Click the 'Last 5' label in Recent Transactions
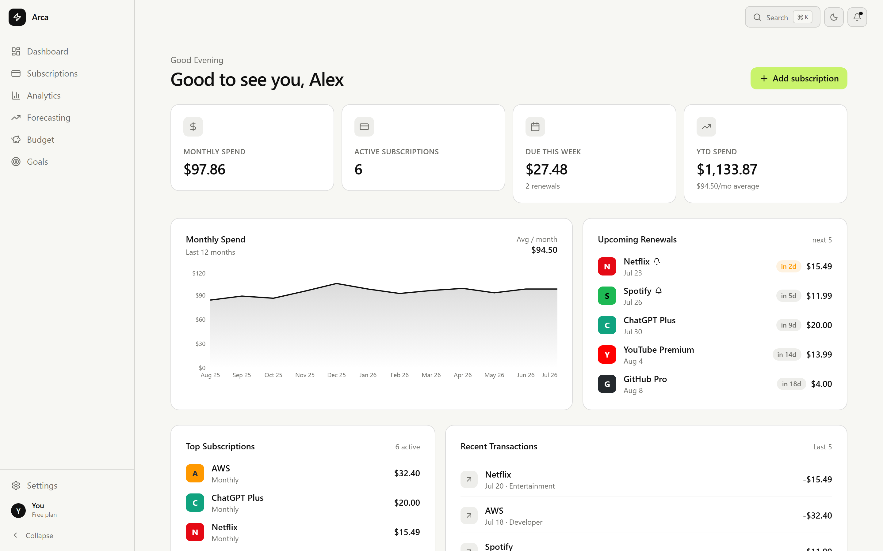Image resolution: width=883 pixels, height=551 pixels. 822,447
